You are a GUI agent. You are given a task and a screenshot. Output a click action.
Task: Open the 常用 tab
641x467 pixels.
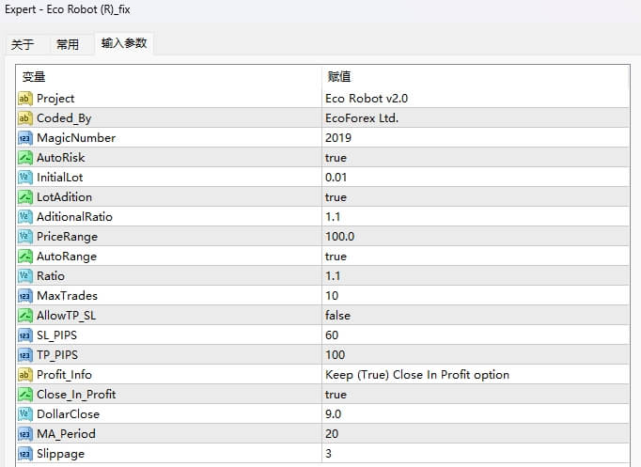click(x=68, y=44)
